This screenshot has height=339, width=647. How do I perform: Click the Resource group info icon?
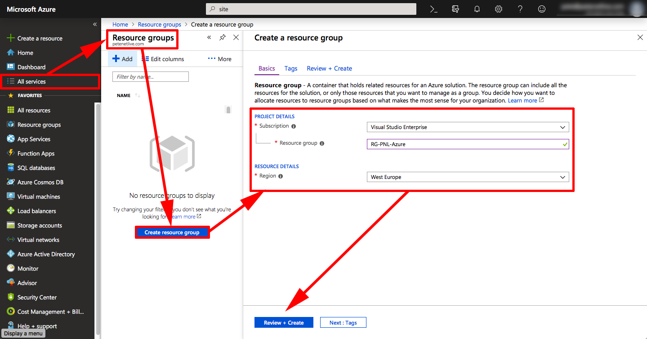point(322,143)
